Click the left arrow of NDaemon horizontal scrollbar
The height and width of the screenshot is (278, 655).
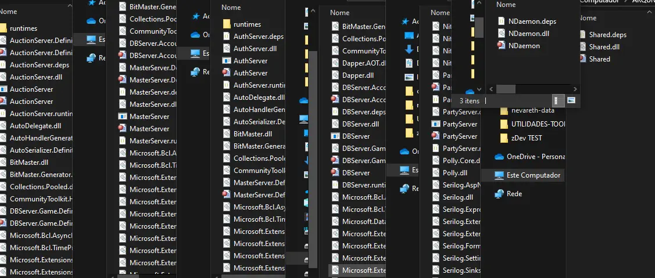[491, 89]
